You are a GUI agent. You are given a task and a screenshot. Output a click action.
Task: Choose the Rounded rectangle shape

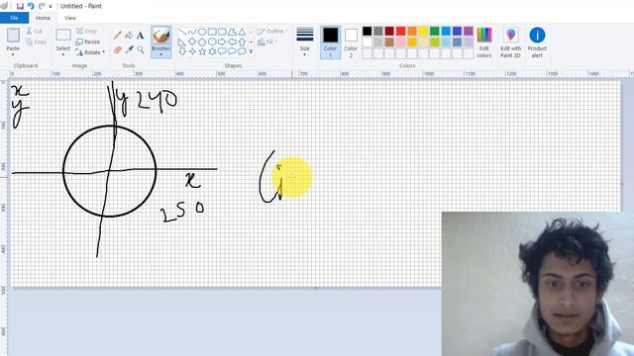(x=222, y=32)
